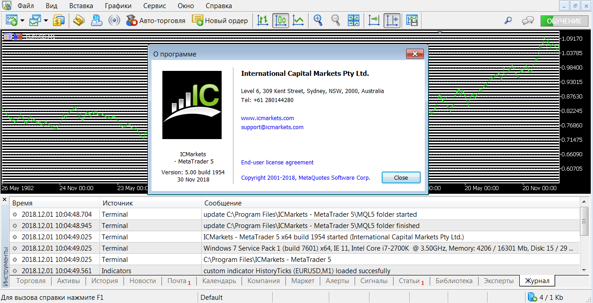The image size is (593, 303).
Task: Click the search magnifier icon
Action: [508, 21]
